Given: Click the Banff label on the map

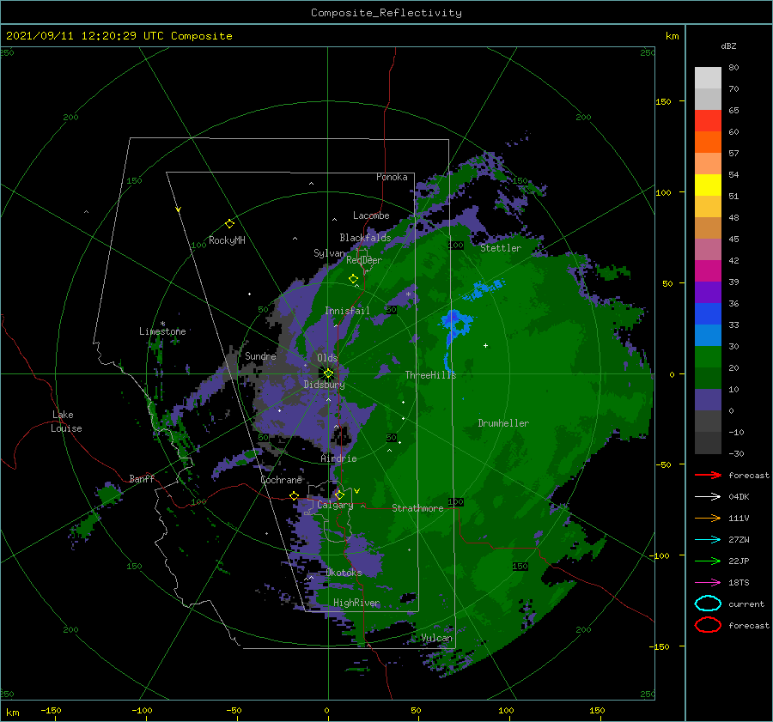Looking at the screenshot, I should click(x=142, y=478).
